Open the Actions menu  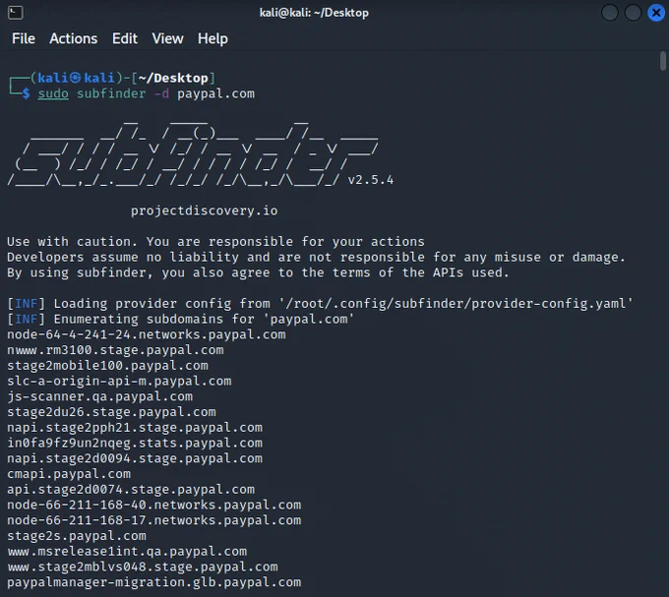(74, 38)
